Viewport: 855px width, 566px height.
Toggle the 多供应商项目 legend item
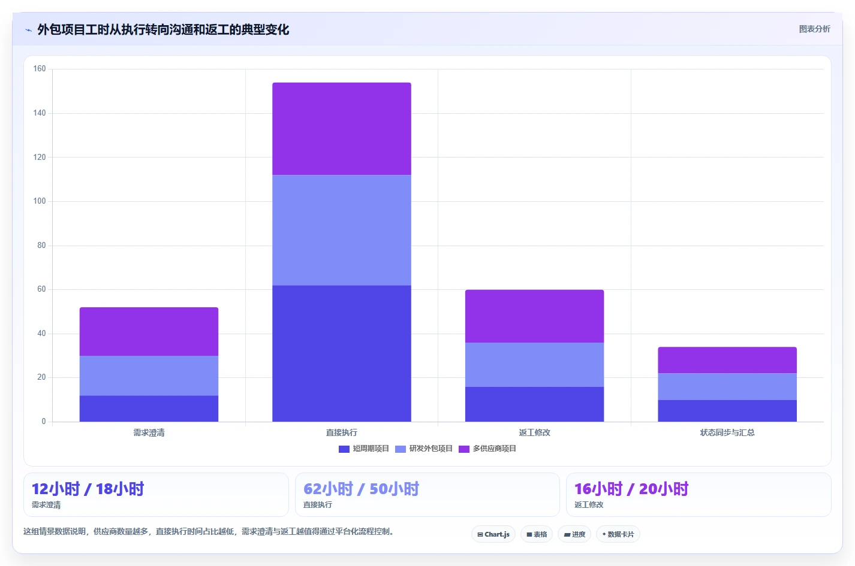[487, 449]
